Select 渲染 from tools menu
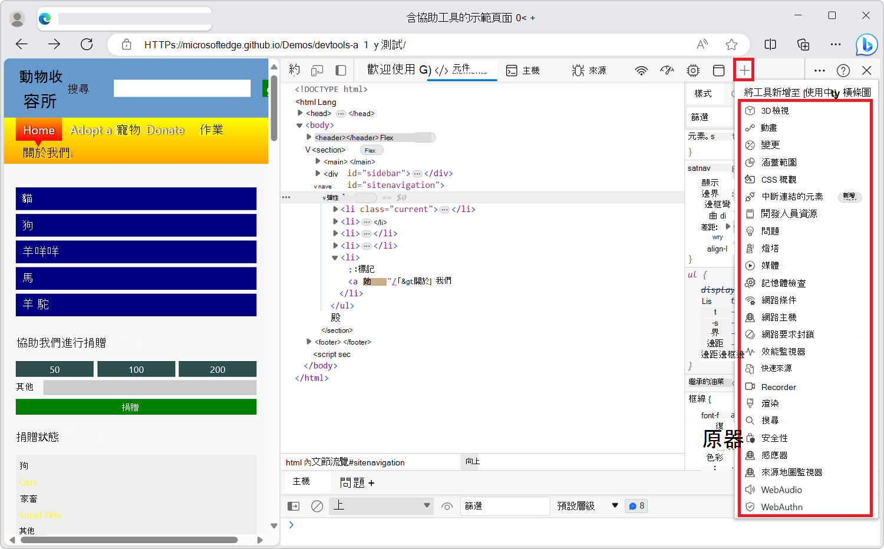The width and height of the screenshot is (884, 549). (x=805, y=404)
